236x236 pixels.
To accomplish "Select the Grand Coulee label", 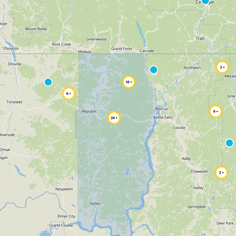I will pos(60,225).
